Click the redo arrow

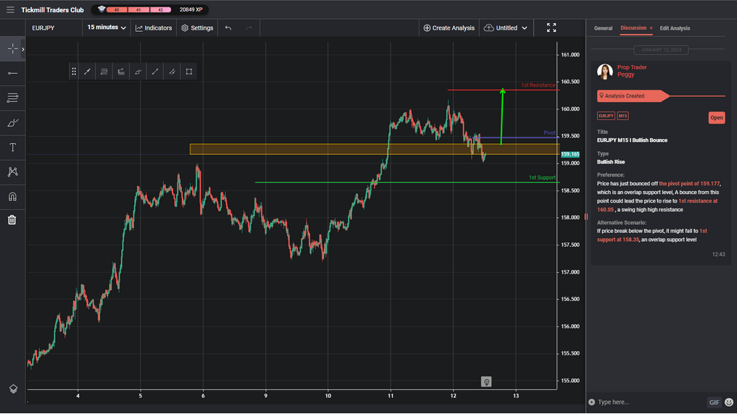coord(249,28)
